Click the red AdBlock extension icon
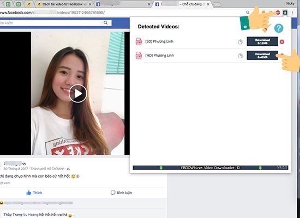 click(x=278, y=13)
